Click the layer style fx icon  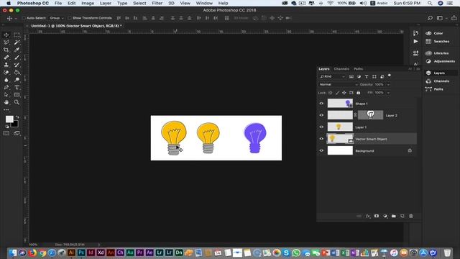pyautogui.click(x=367, y=216)
